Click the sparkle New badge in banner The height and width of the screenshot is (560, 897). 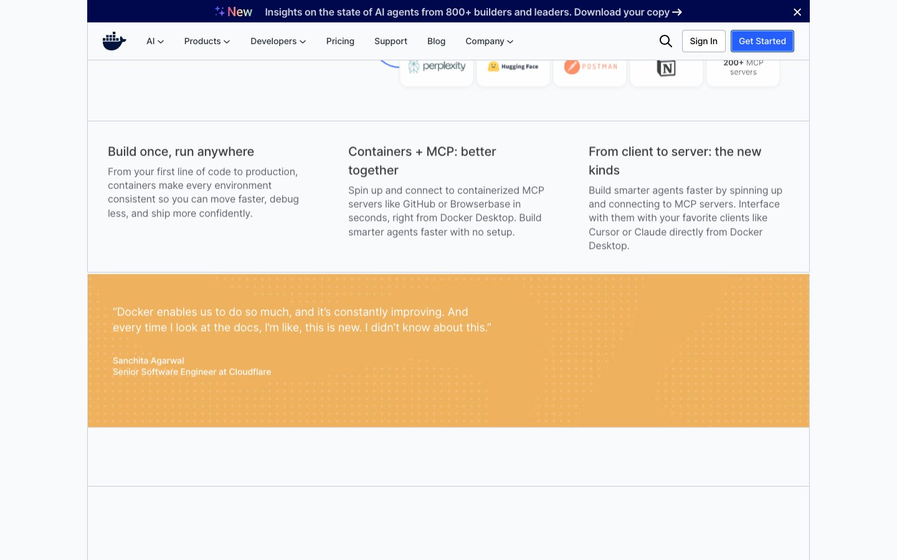point(234,12)
